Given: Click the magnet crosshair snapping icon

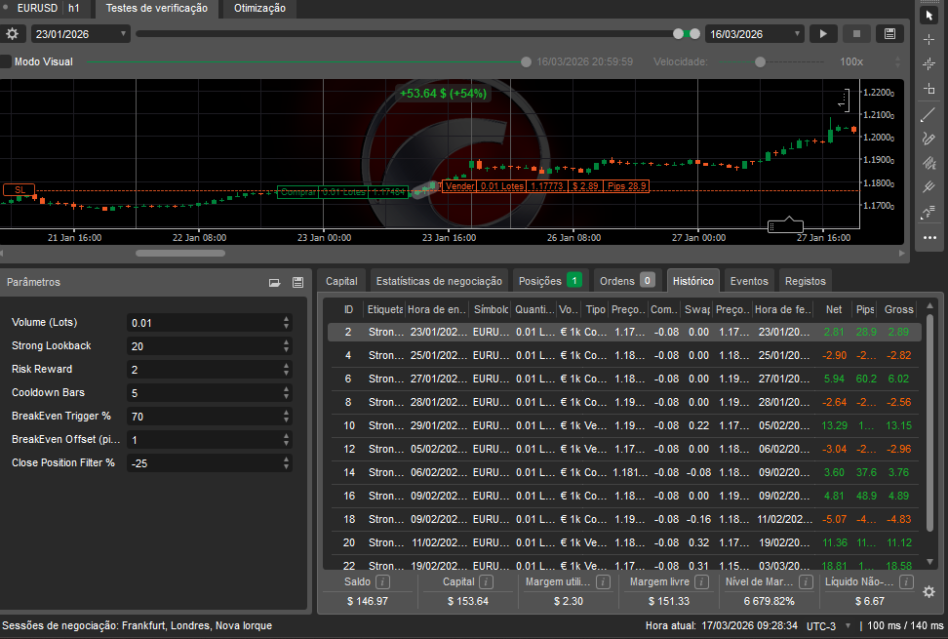Looking at the screenshot, I should [928, 62].
